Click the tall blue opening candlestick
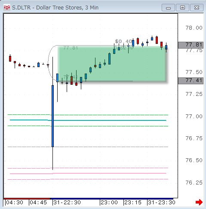The height and width of the screenshot is (209, 206). click(x=52, y=116)
